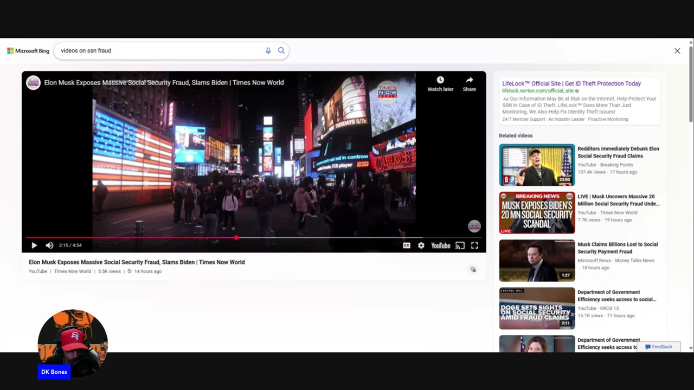Open video player settings gear
This screenshot has width=694, height=390.
coord(421,245)
